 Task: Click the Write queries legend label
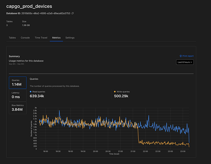coord(122,92)
